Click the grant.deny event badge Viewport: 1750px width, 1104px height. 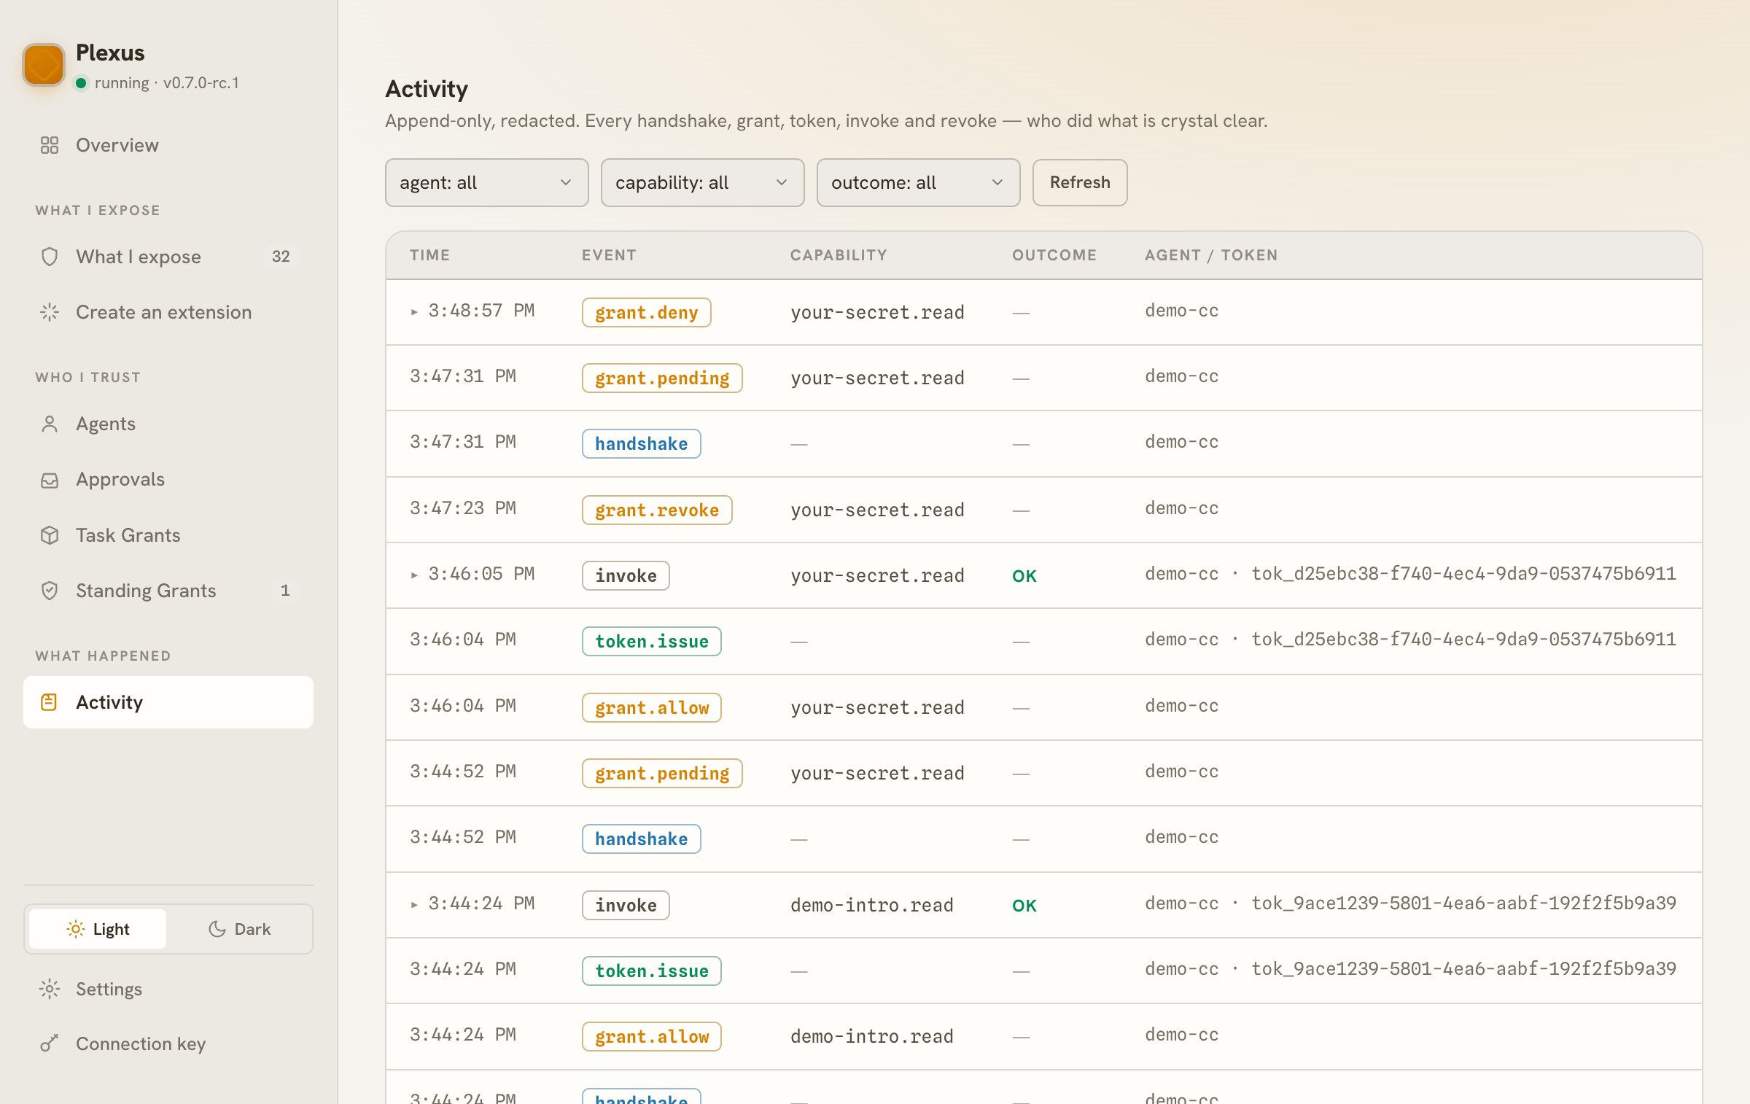tap(647, 313)
